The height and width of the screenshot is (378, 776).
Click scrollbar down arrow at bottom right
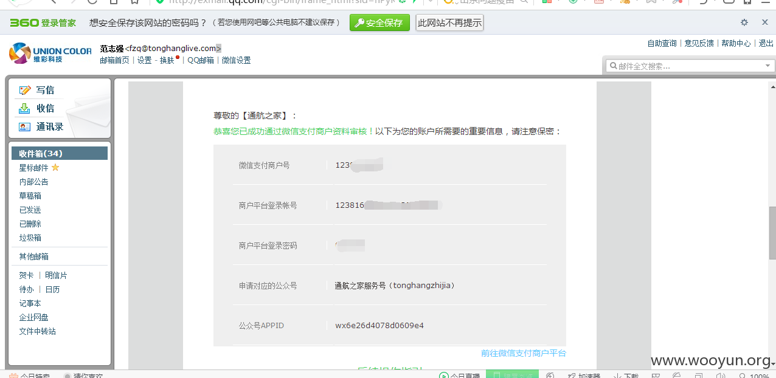pyautogui.click(x=772, y=363)
